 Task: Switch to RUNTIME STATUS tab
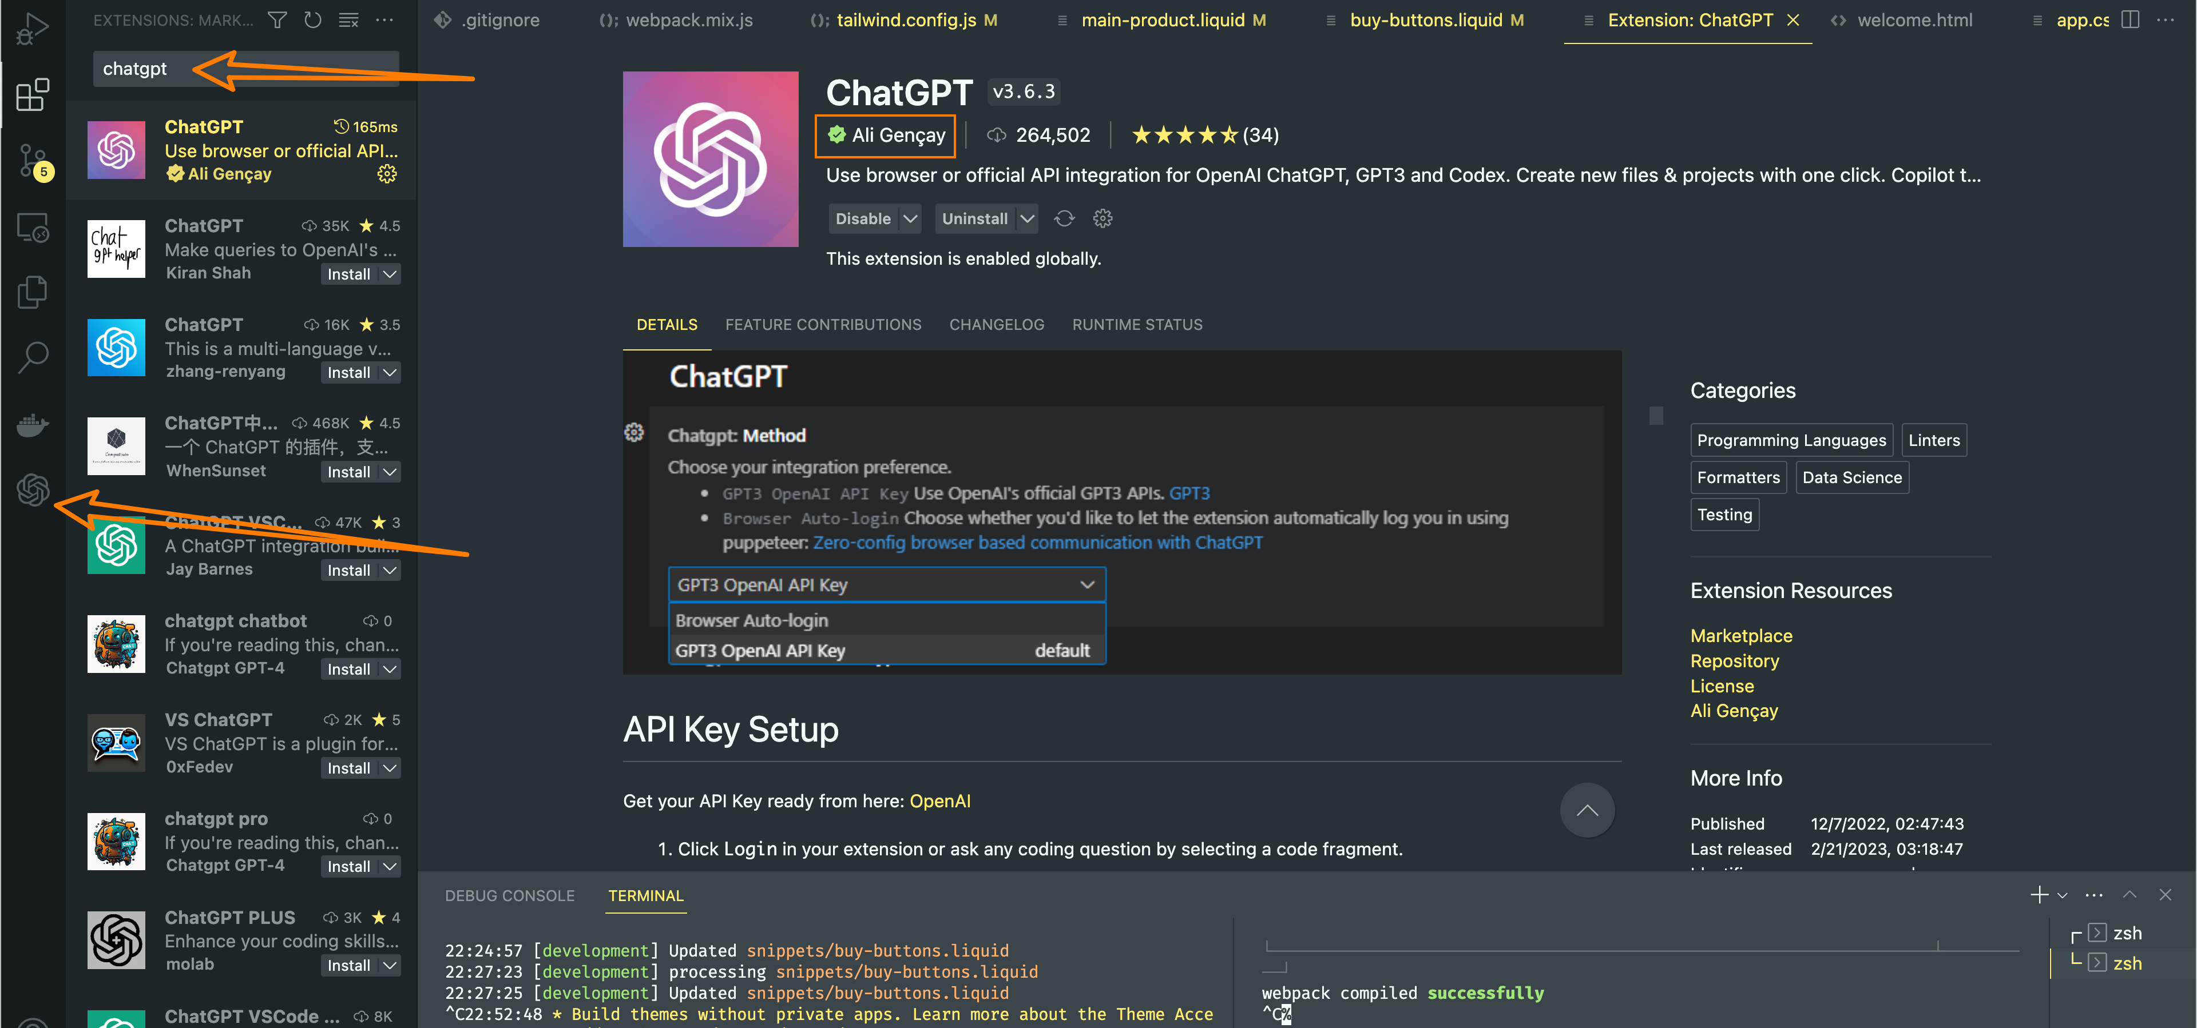[x=1137, y=325]
